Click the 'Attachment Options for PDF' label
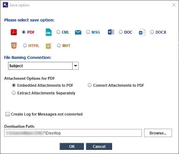Viewport: 179px width, 154px height. [x=29, y=78]
